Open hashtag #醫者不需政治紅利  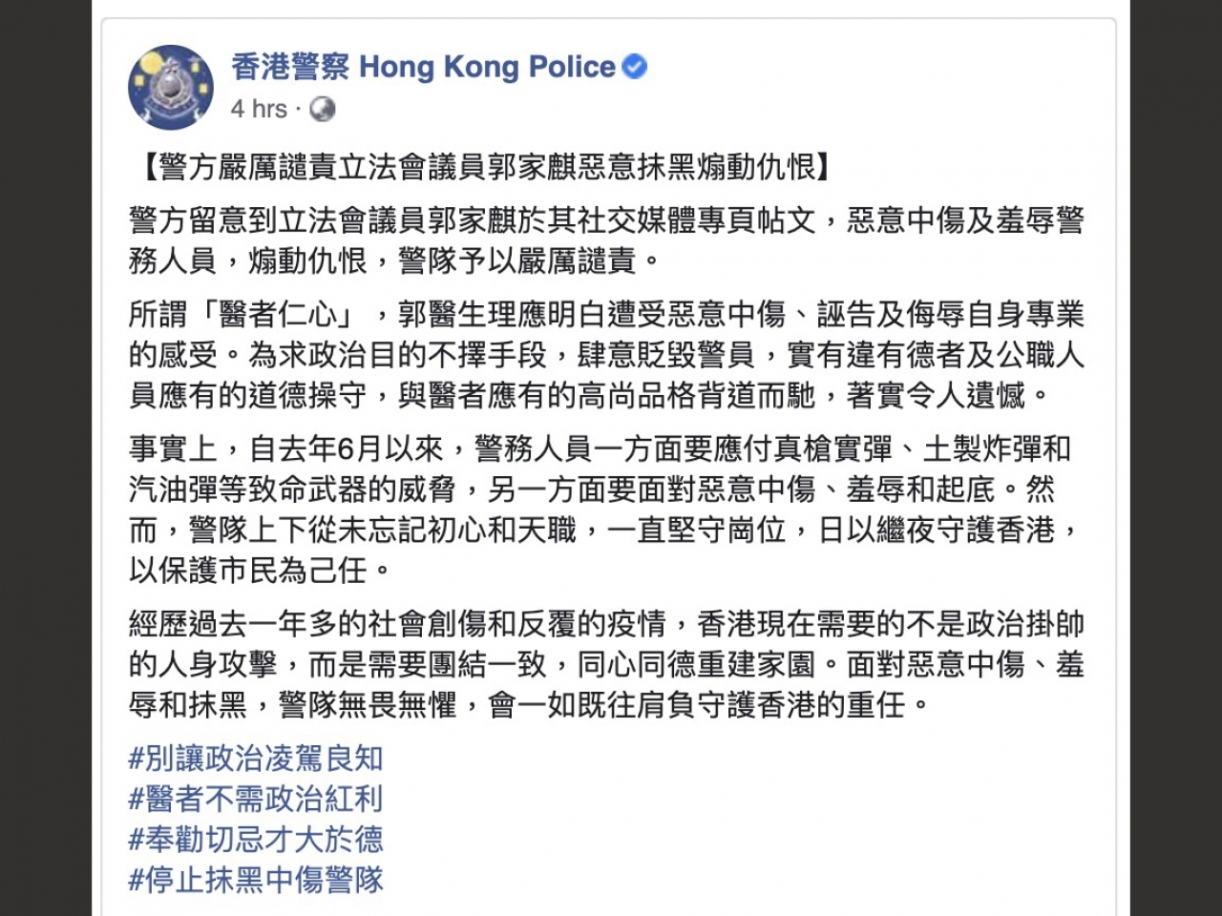point(256,799)
